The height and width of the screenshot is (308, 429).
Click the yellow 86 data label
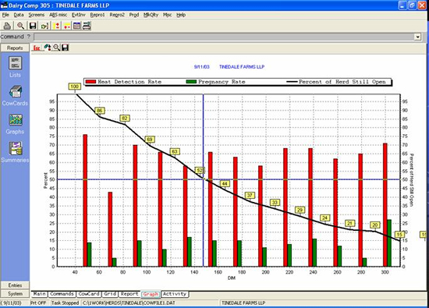coord(100,111)
